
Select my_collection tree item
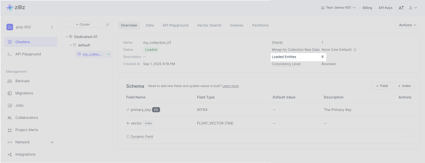coord(92,54)
